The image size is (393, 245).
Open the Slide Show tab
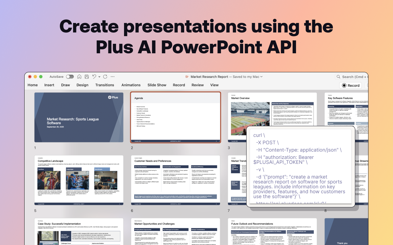pyautogui.click(x=157, y=85)
